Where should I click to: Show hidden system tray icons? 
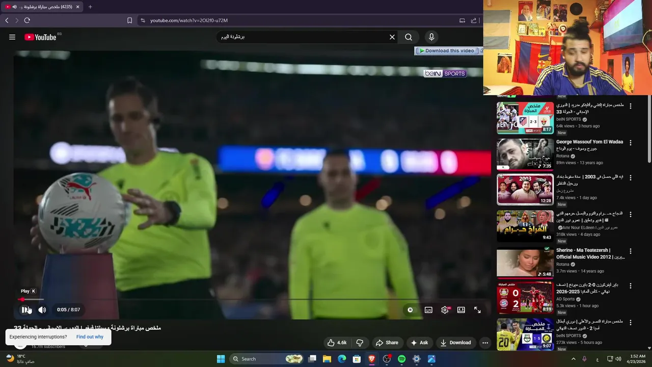573,359
